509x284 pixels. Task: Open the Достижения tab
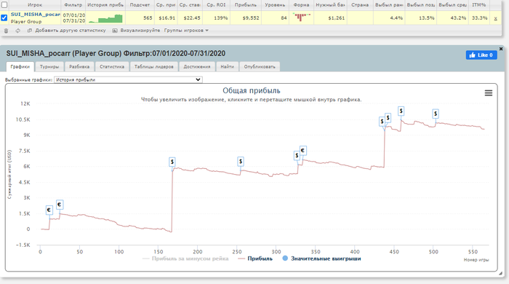click(197, 66)
